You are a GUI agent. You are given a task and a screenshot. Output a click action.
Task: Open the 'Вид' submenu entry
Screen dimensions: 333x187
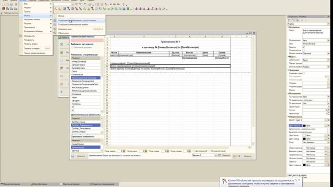(x=36, y=4)
